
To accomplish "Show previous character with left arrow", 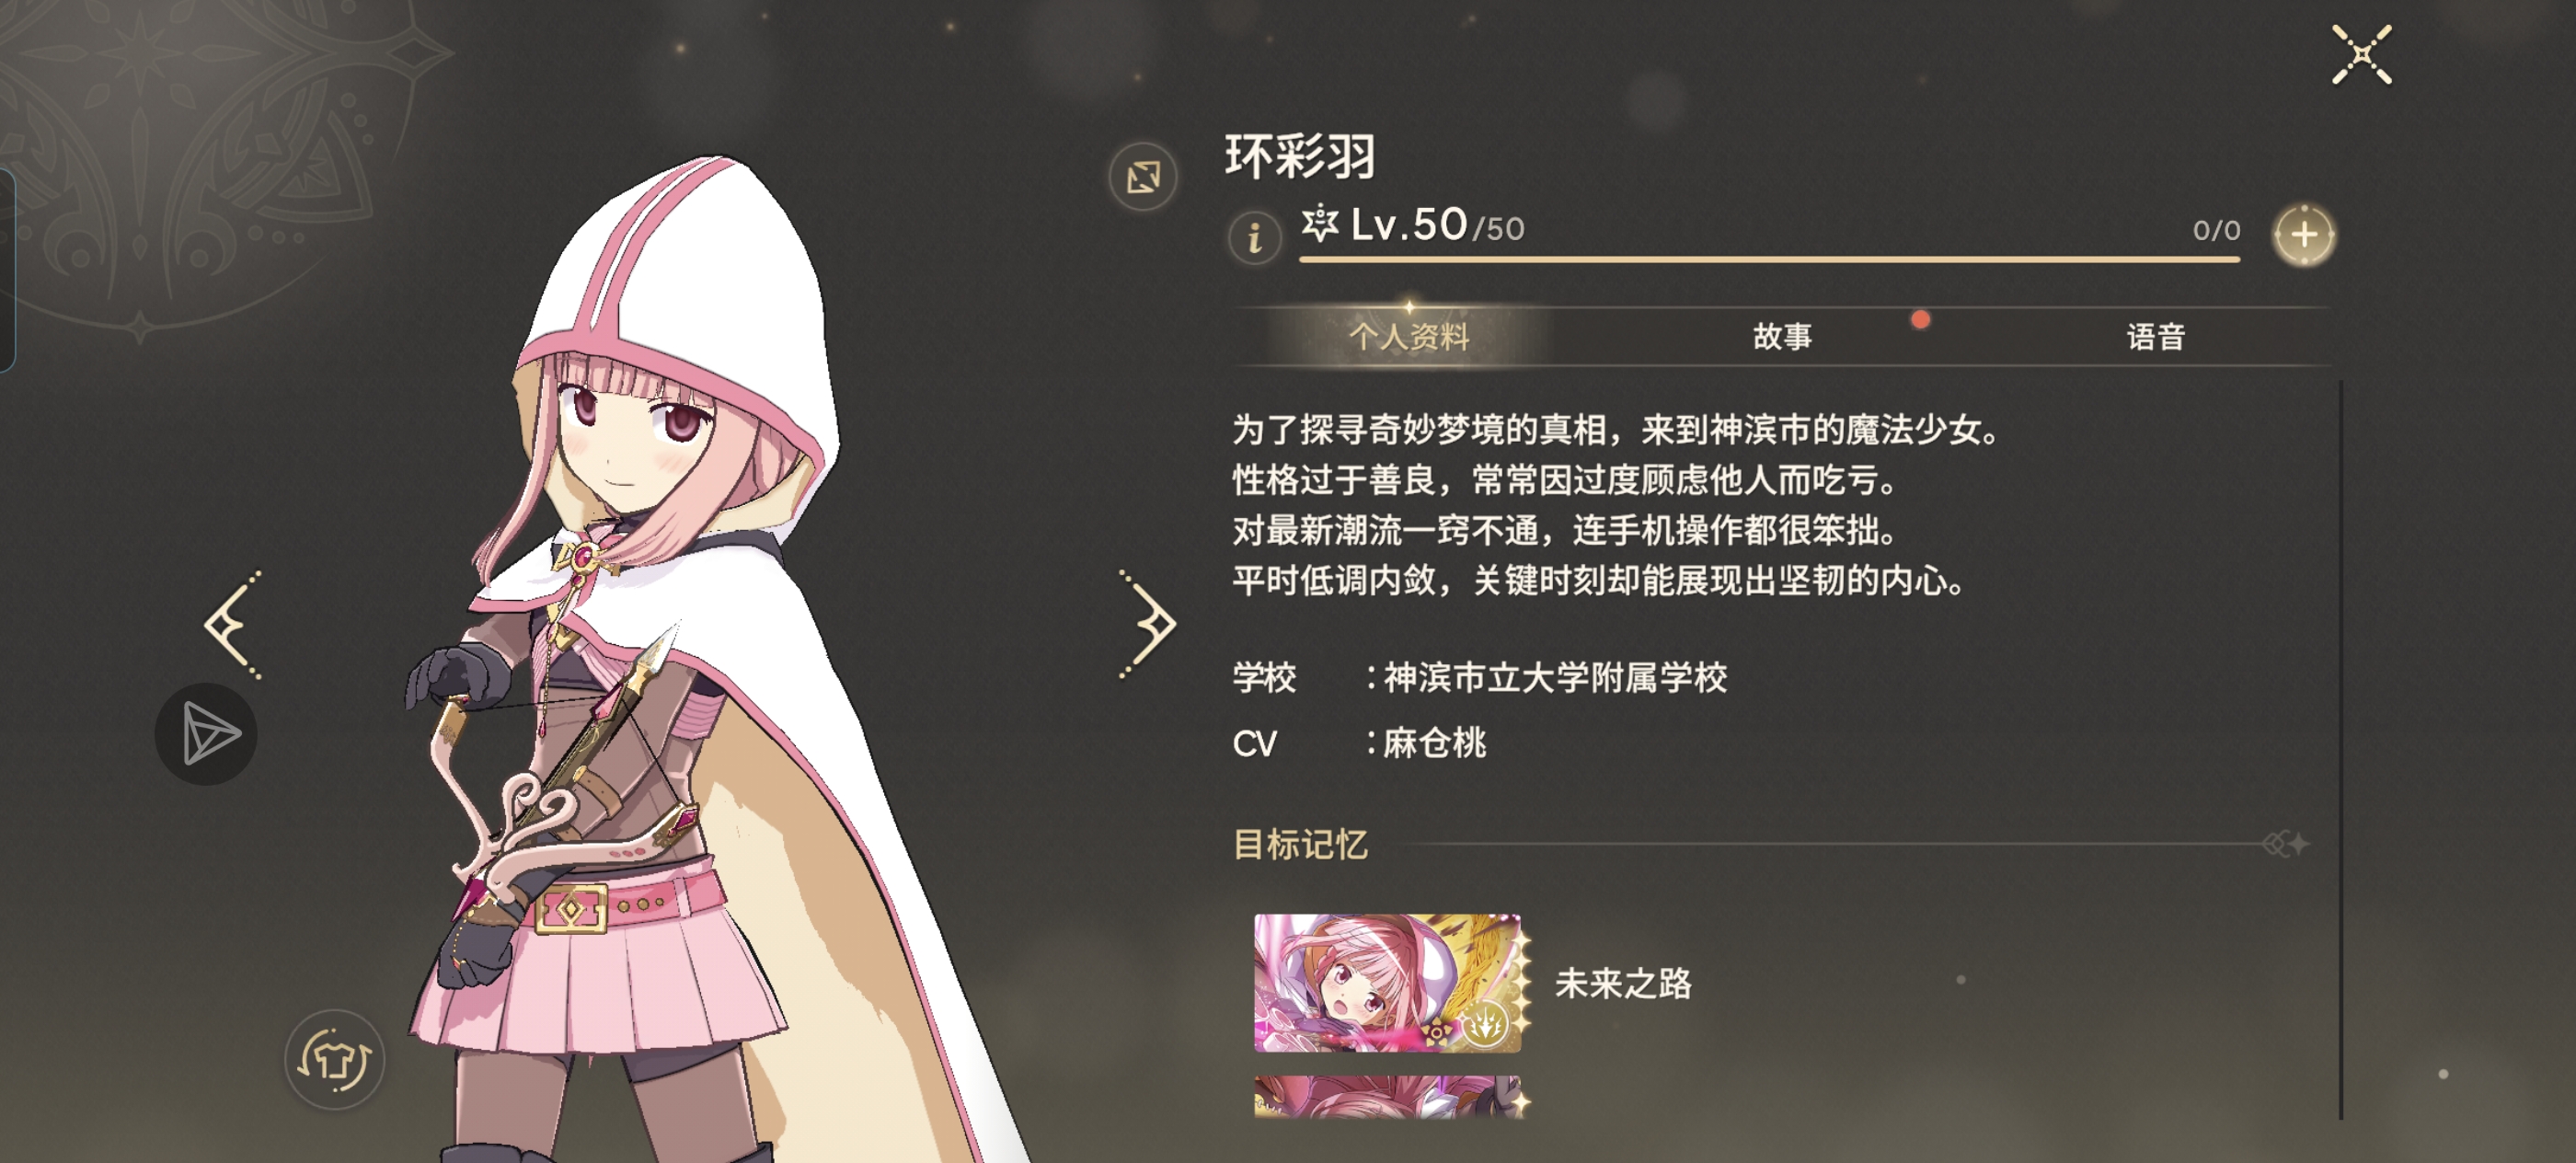I will 233,625.
